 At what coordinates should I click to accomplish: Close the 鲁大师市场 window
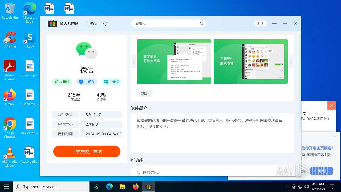click(296, 23)
